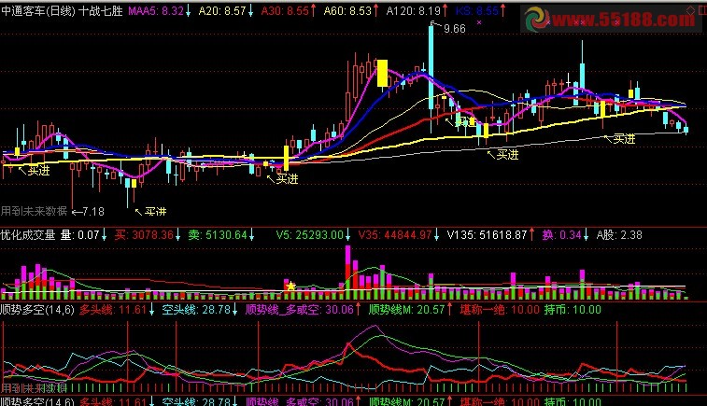707x406 pixels.
Task: Select the A20: 8.57 indicator value
Action: click(222, 11)
